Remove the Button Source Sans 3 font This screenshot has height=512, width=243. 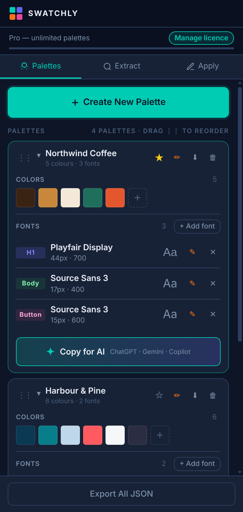(x=213, y=314)
